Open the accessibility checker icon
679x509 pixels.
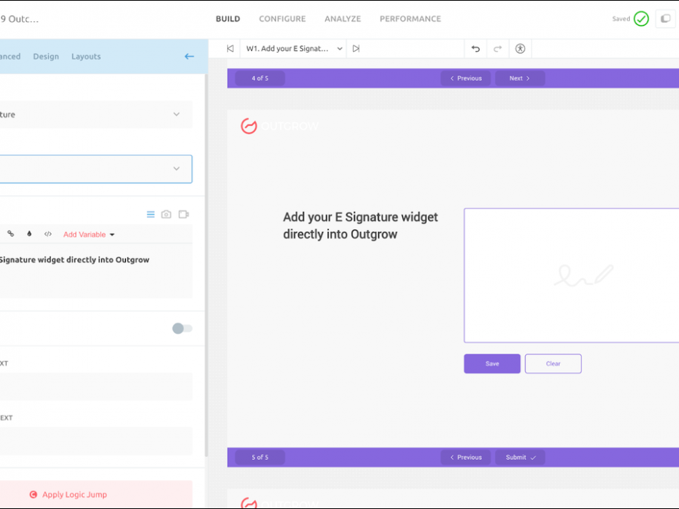coord(520,48)
